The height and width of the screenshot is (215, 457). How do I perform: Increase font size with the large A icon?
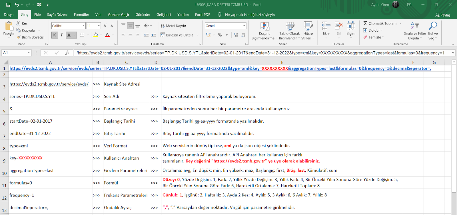[x=105, y=26]
